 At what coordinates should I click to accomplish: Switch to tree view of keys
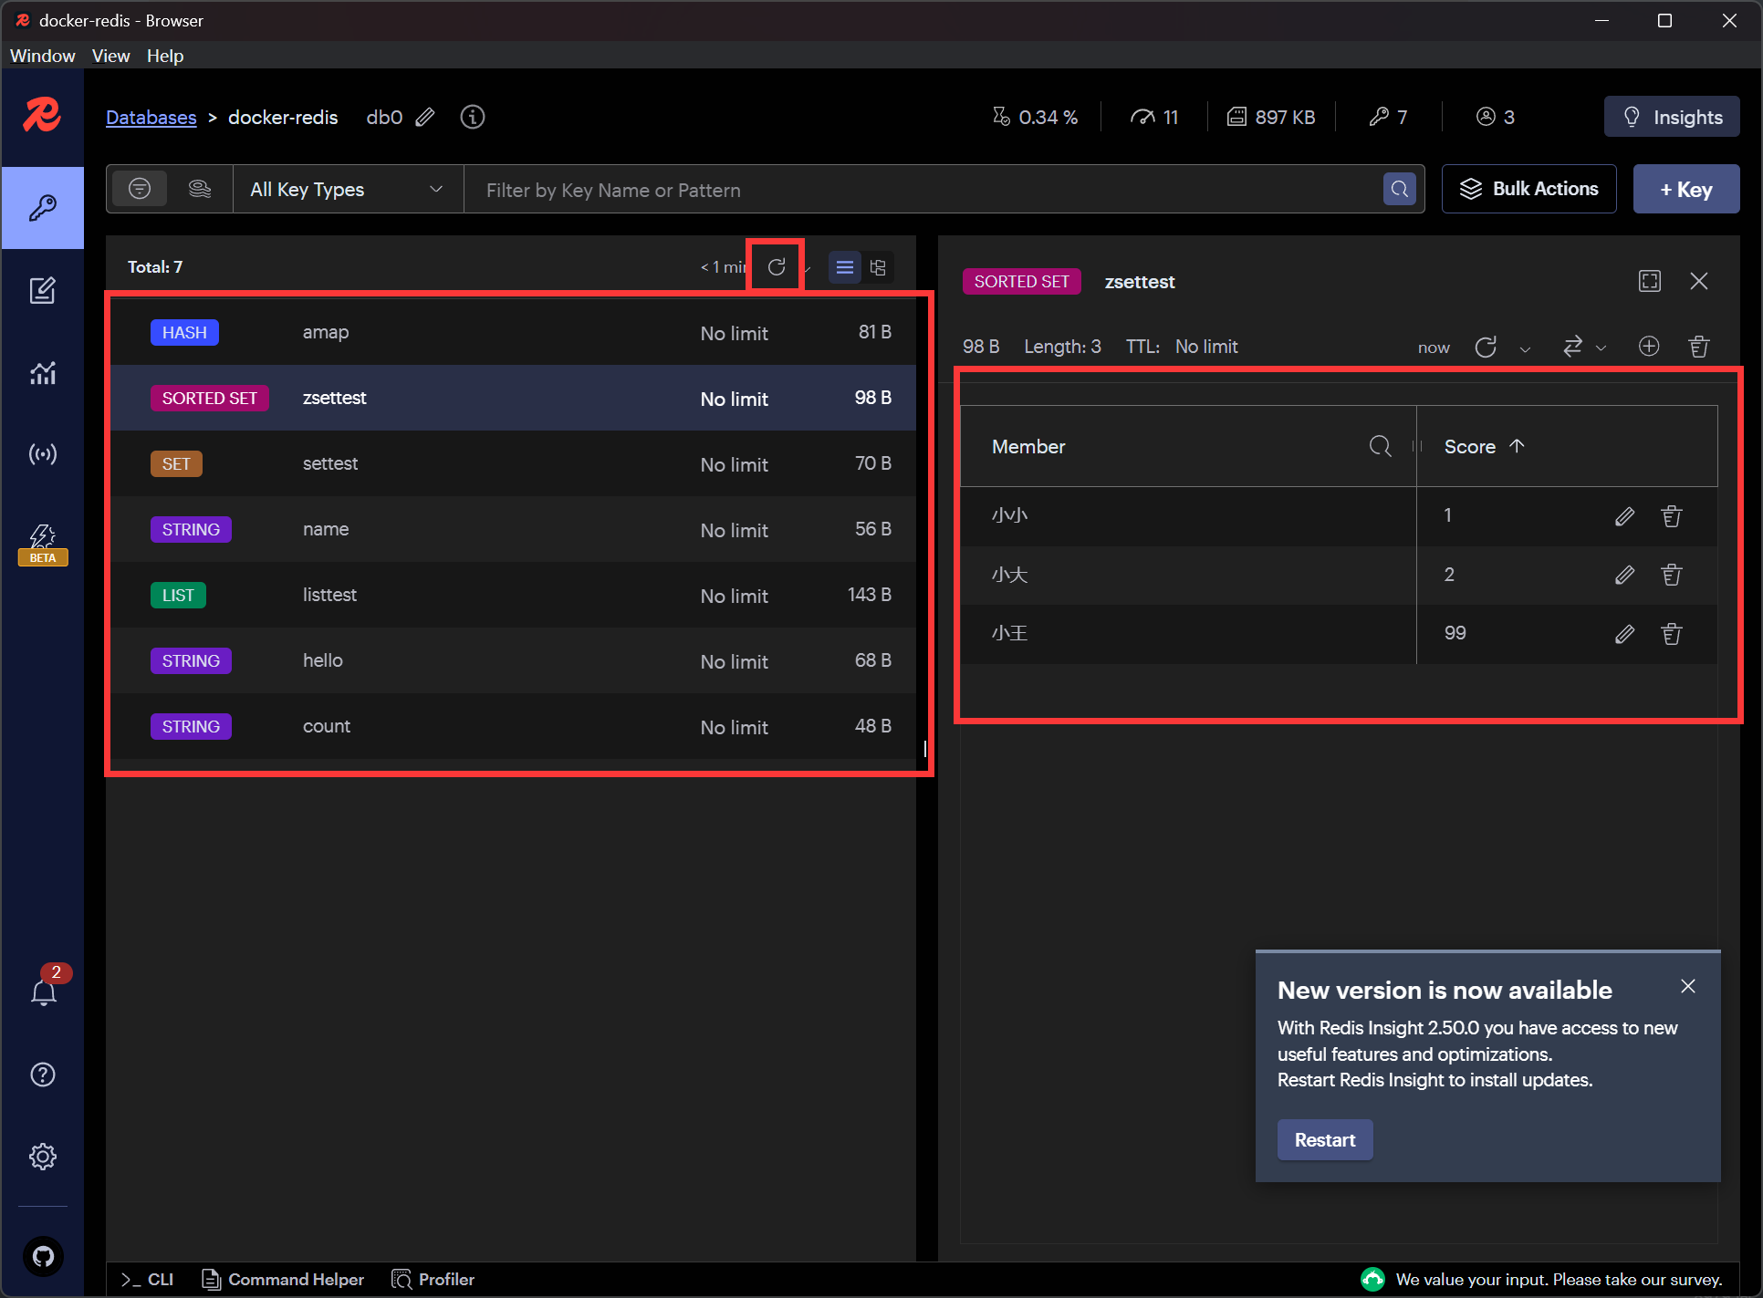coord(878,267)
